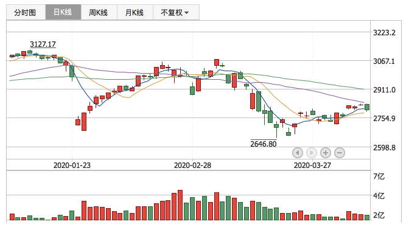Click the left arrow chart pan button
Image resolution: width=409 pixels, height=227 pixels.
tap(298, 153)
